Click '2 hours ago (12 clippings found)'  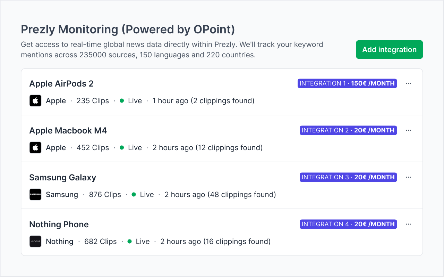pyautogui.click(x=207, y=148)
